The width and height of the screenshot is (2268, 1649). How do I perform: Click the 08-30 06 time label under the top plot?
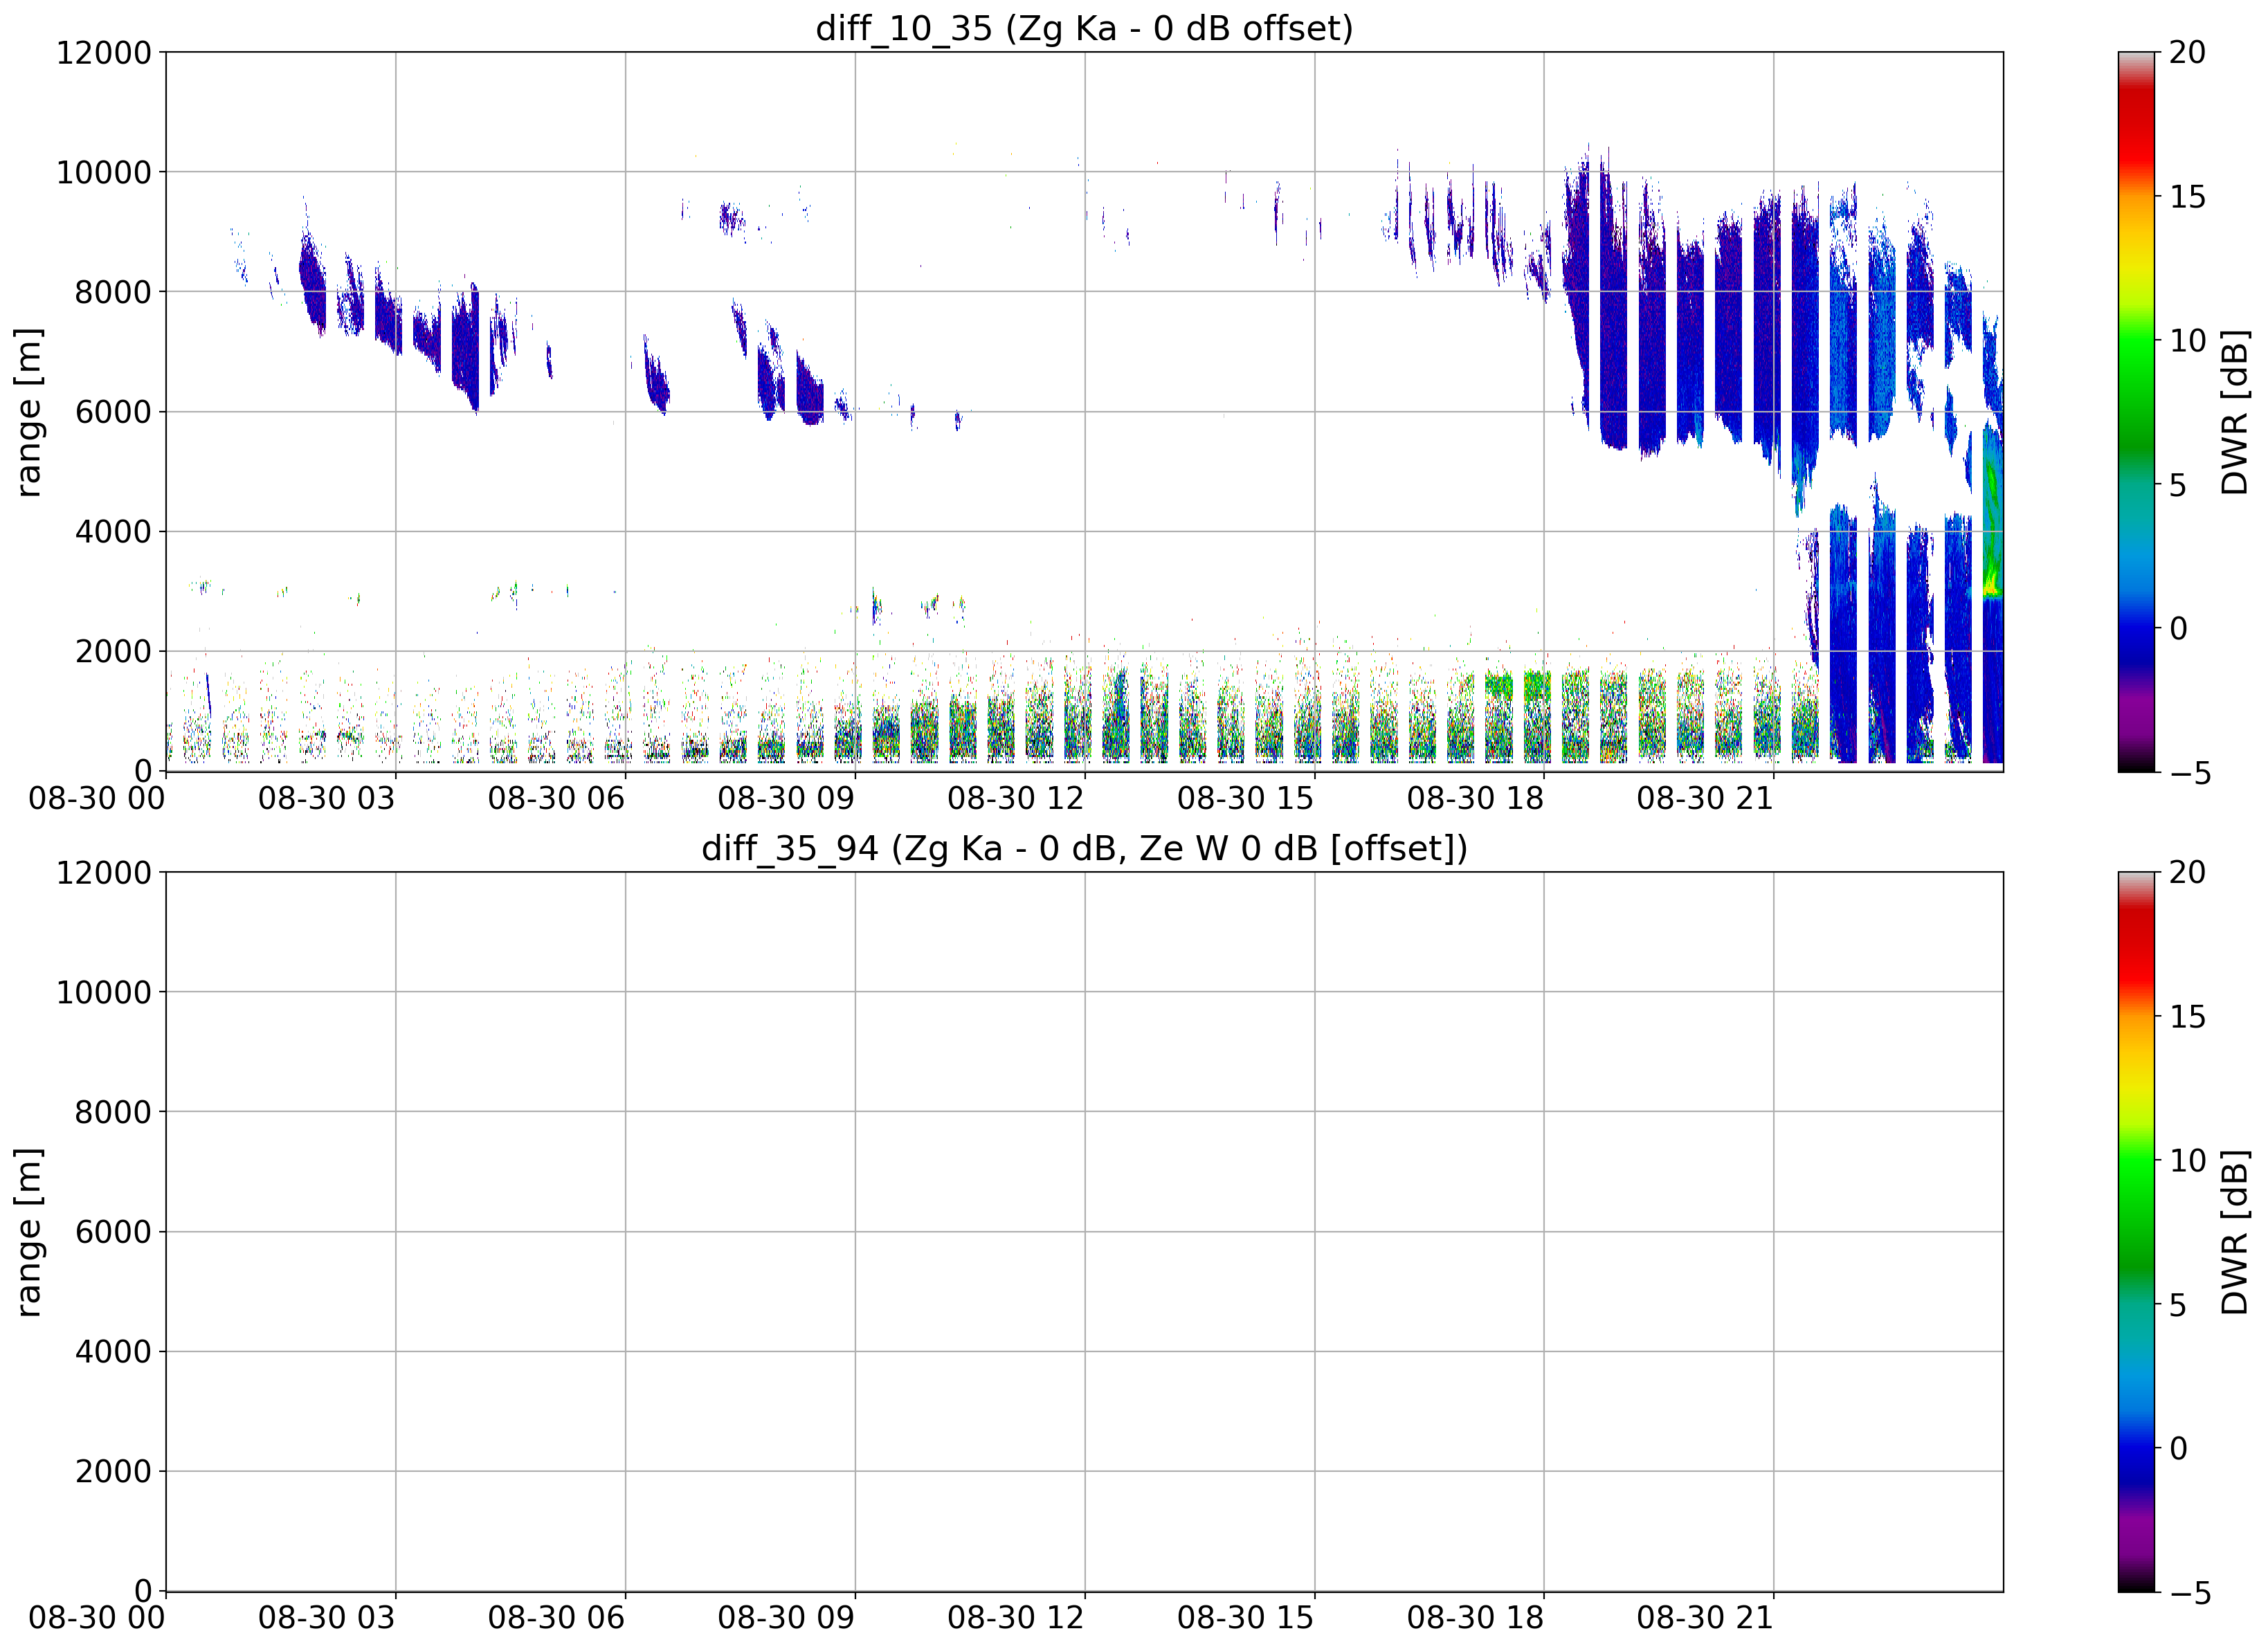[x=556, y=799]
